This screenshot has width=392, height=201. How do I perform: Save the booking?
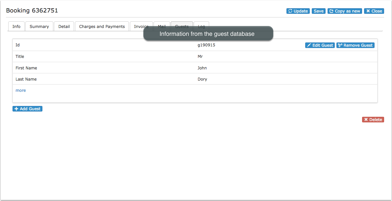click(318, 11)
